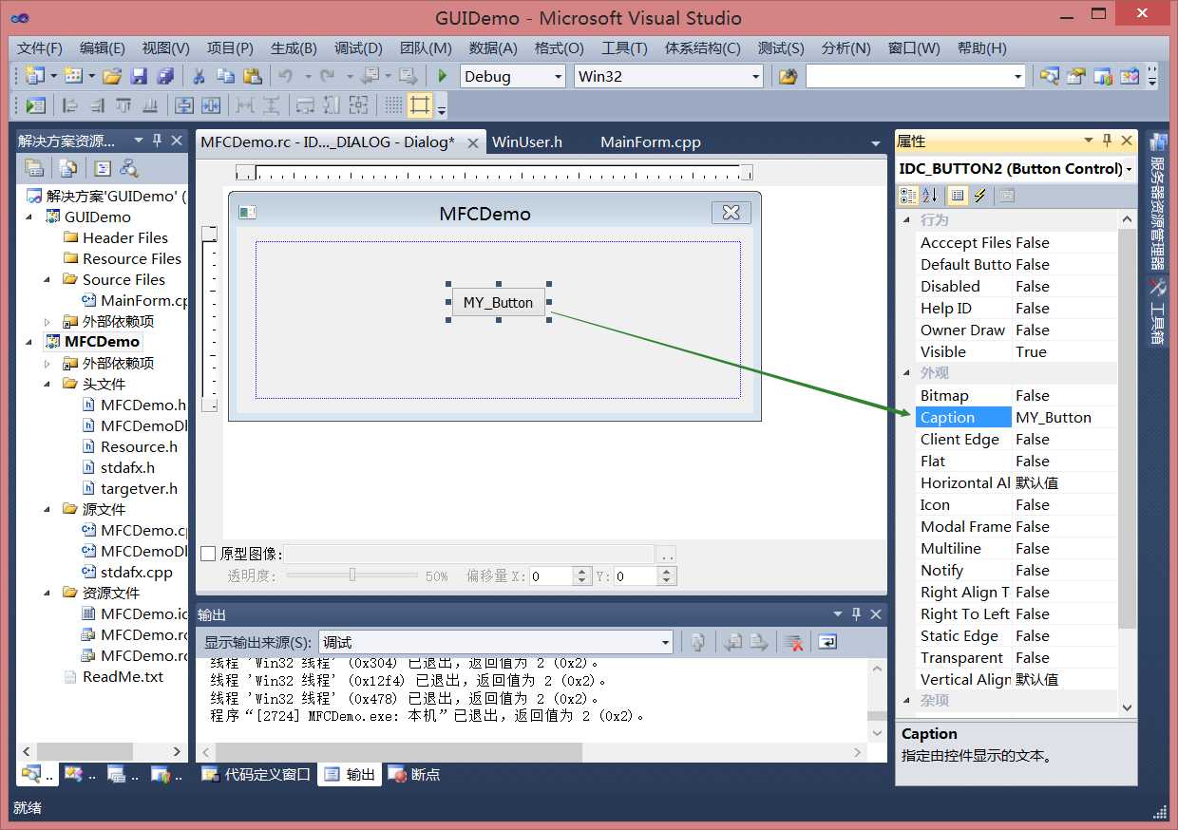Click View Class Diagram magnifier icon in Solution Explorer
The image size is (1178, 830).
point(129,168)
